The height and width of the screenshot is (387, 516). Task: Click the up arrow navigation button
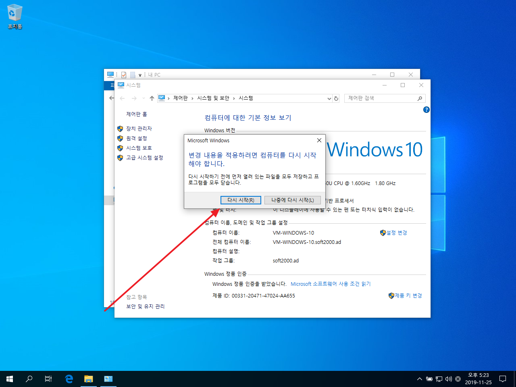152,98
